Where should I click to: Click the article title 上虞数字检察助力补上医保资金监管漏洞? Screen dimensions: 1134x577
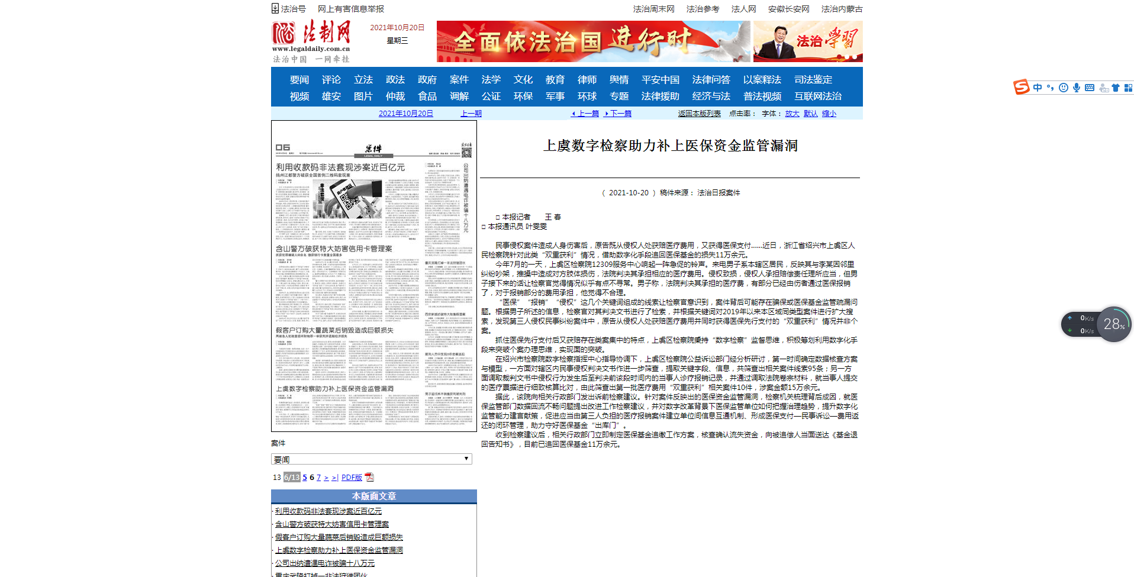(x=671, y=146)
